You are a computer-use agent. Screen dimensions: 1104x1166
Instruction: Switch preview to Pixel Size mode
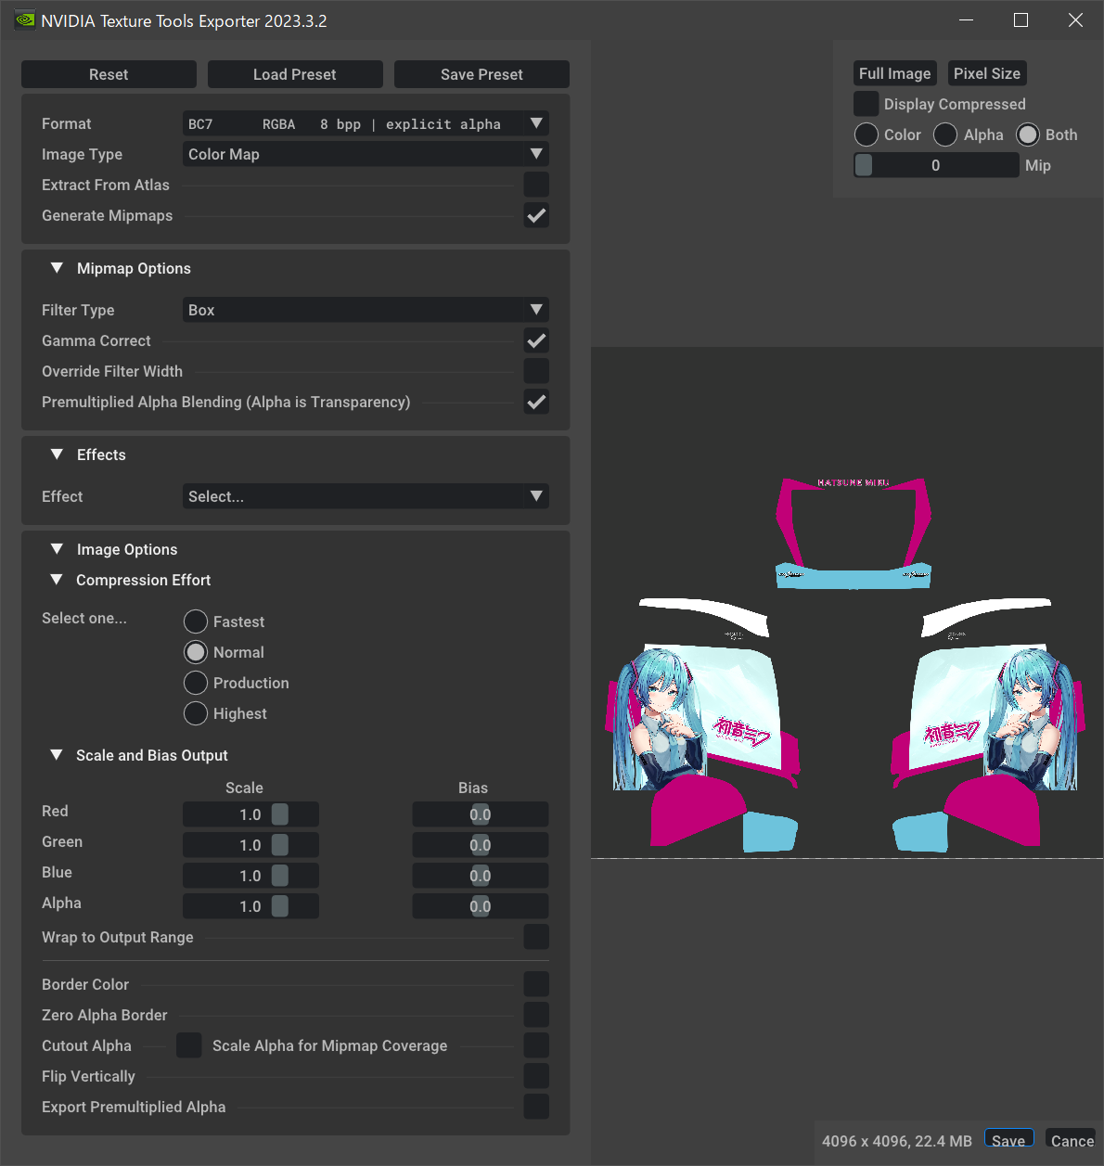987,72
